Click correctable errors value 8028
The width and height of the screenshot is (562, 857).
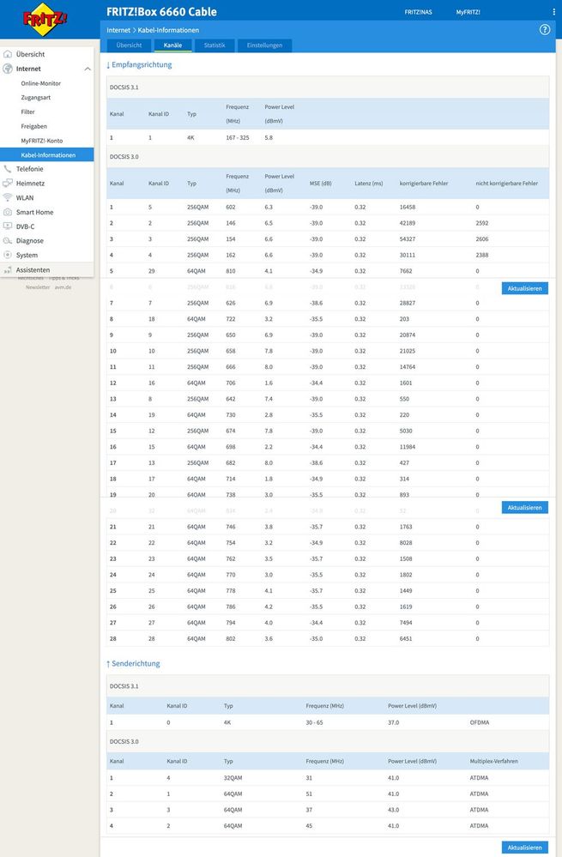tap(406, 543)
